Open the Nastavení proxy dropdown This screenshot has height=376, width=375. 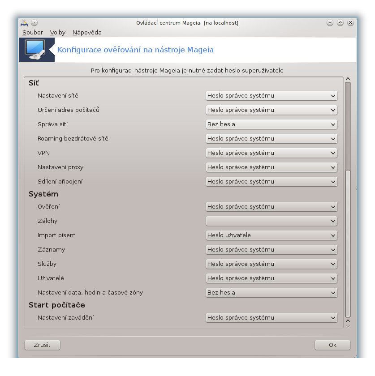tap(272, 167)
